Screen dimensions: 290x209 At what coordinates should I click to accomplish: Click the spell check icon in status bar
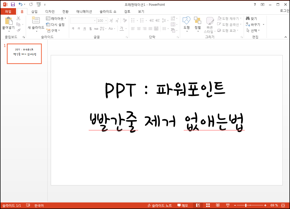[28, 205]
